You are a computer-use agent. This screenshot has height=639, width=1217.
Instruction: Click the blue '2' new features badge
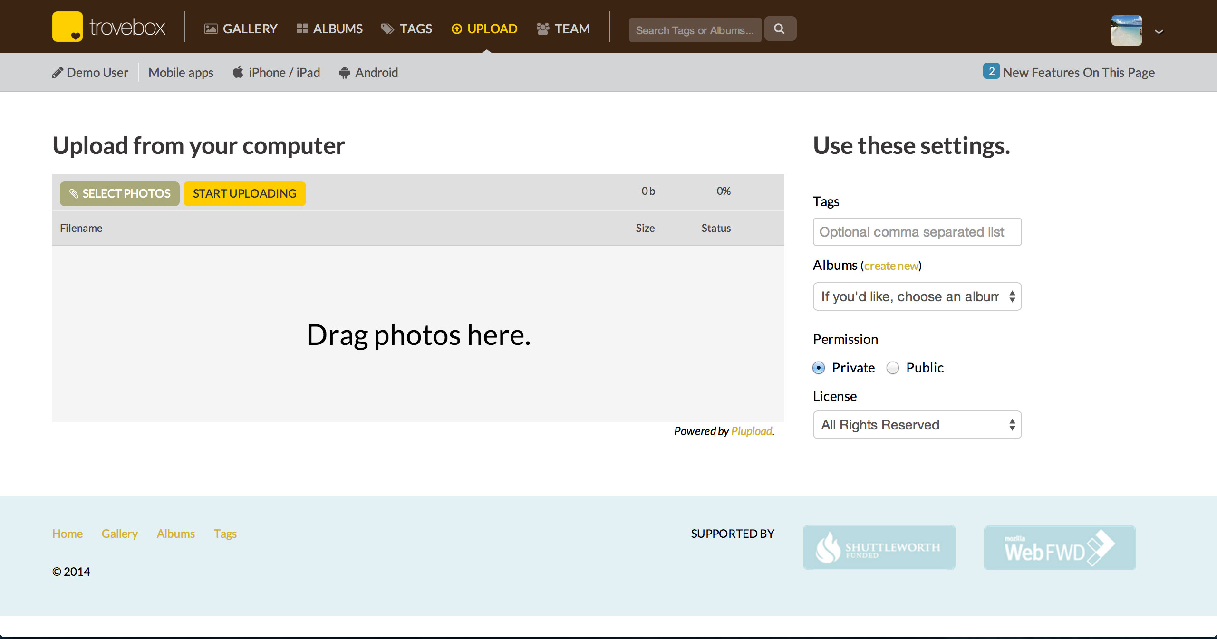tap(991, 71)
